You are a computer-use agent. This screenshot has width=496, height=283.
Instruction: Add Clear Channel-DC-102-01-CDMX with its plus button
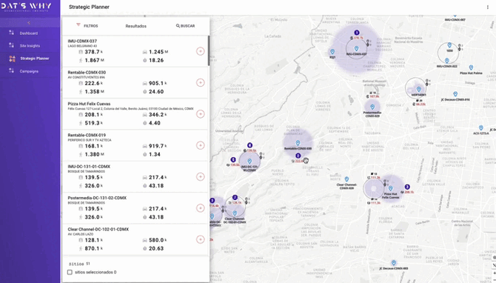(x=200, y=239)
